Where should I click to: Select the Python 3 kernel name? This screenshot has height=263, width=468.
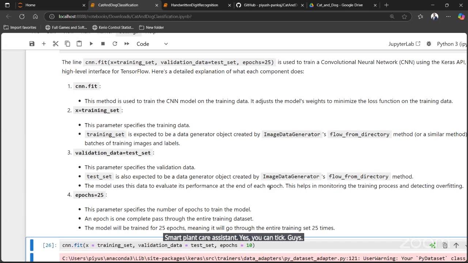point(452,44)
